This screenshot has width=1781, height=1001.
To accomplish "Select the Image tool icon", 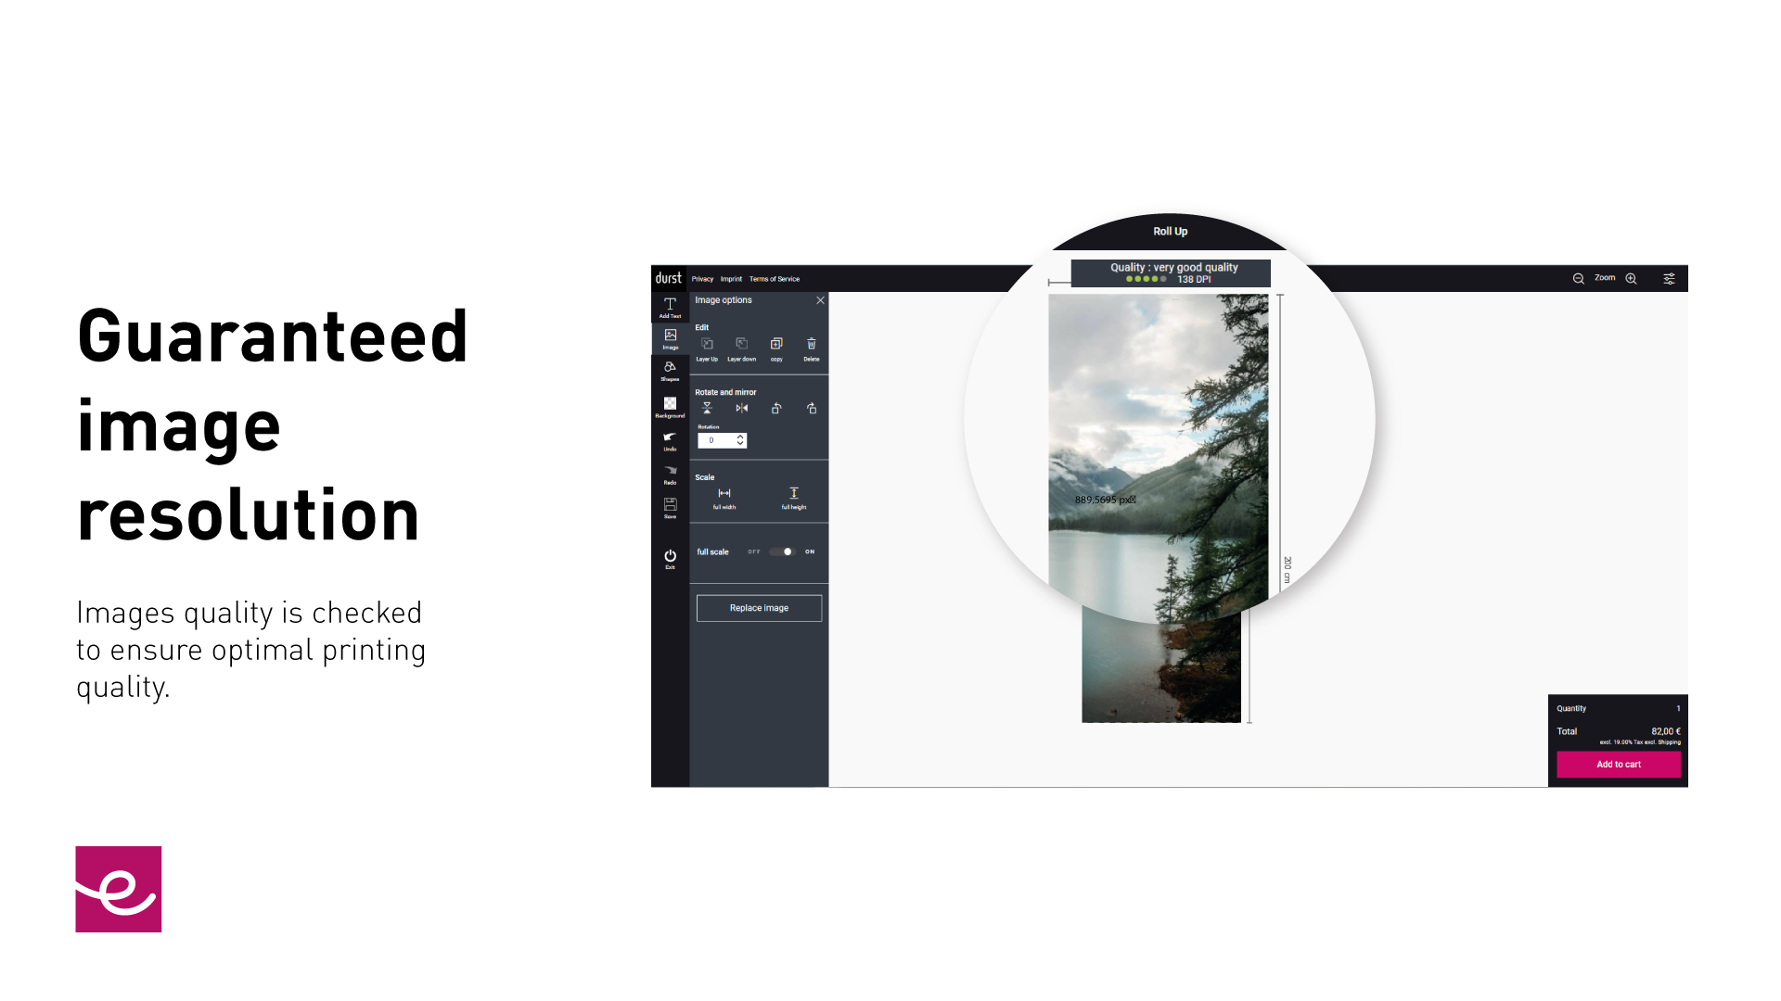I will [x=669, y=337].
